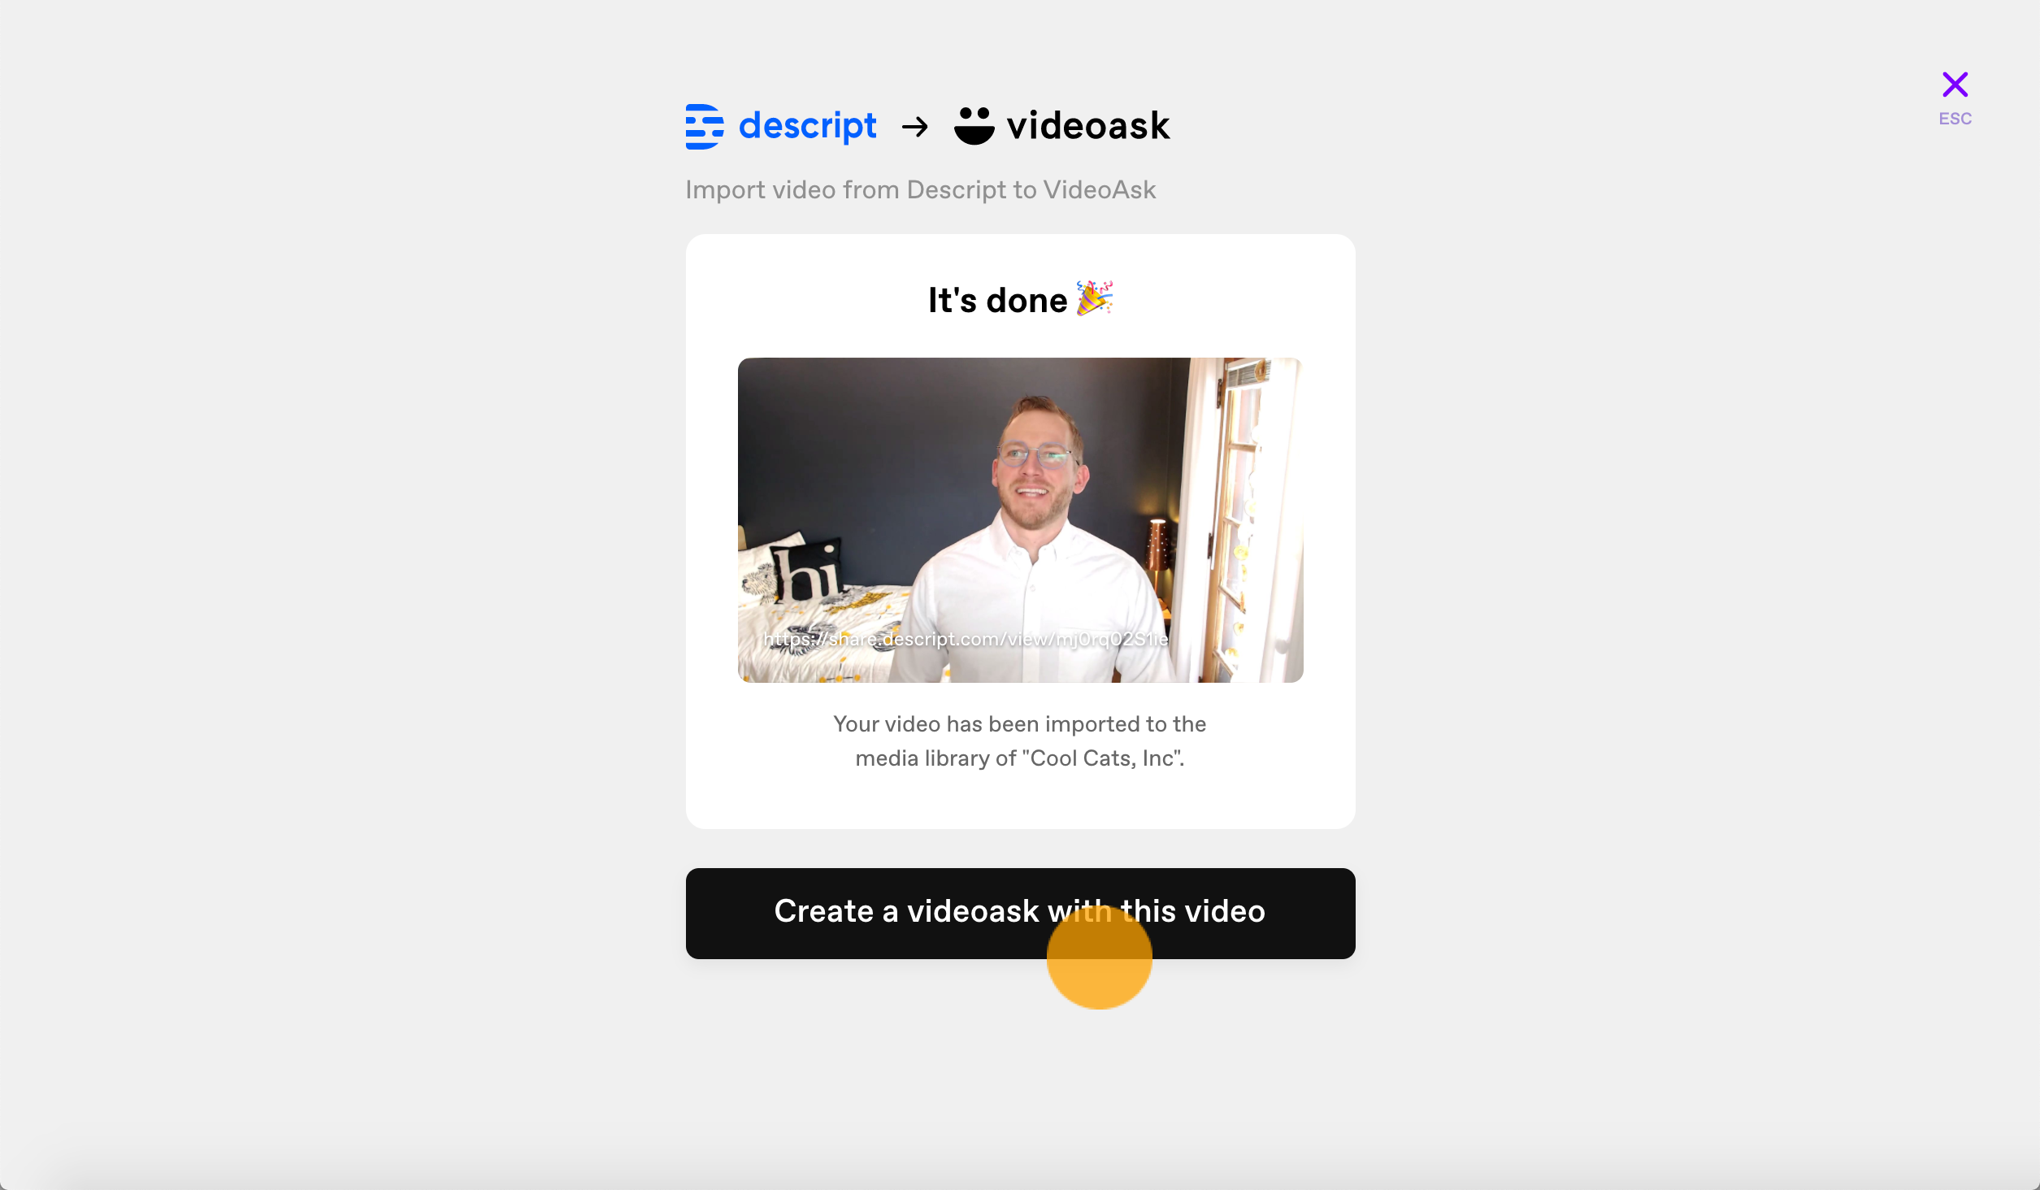Click the arrow between Descript and VideoAsk
Screen dimensions: 2040x1190
(915, 127)
